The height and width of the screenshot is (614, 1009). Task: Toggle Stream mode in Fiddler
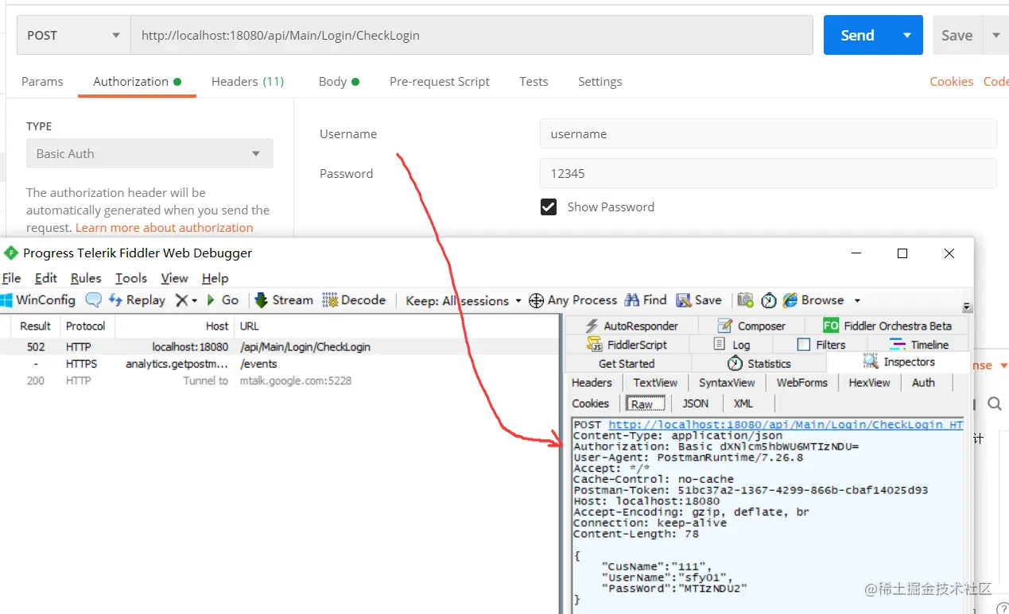pos(284,299)
